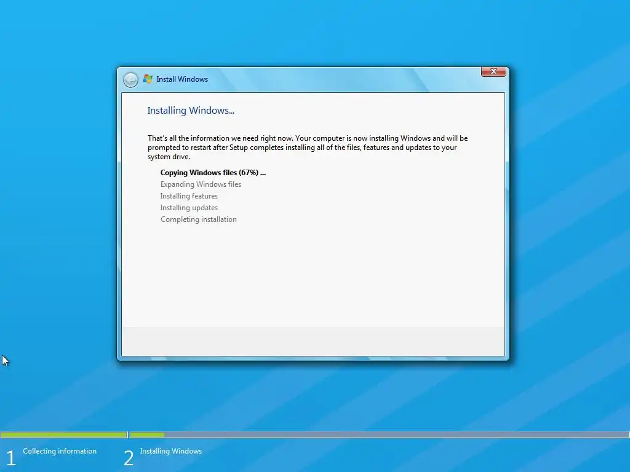This screenshot has width=630, height=472.
Task: Click 'Completing installation' step
Action: pyautogui.click(x=199, y=219)
